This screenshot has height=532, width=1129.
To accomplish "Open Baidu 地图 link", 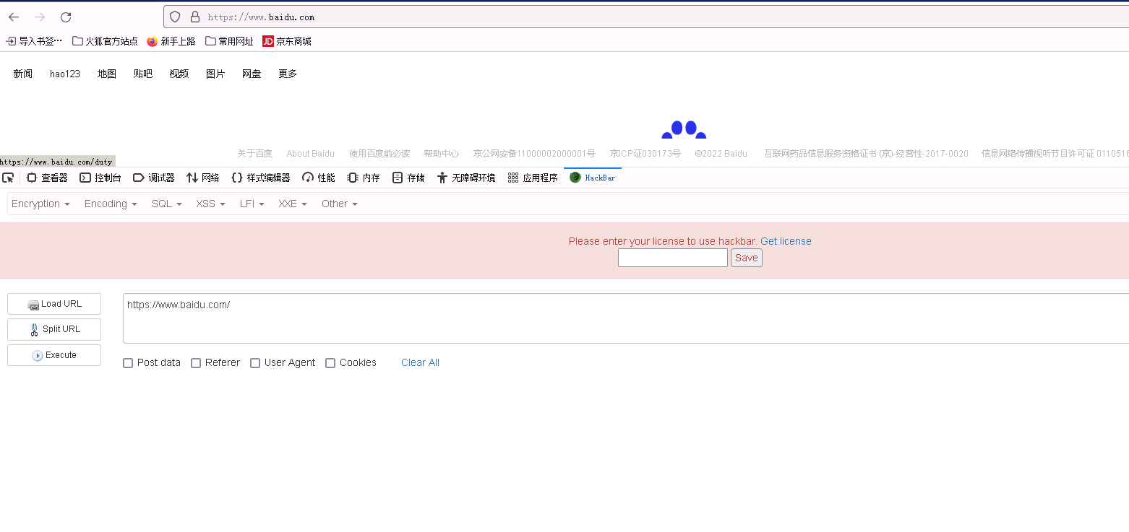I will 107,74.
